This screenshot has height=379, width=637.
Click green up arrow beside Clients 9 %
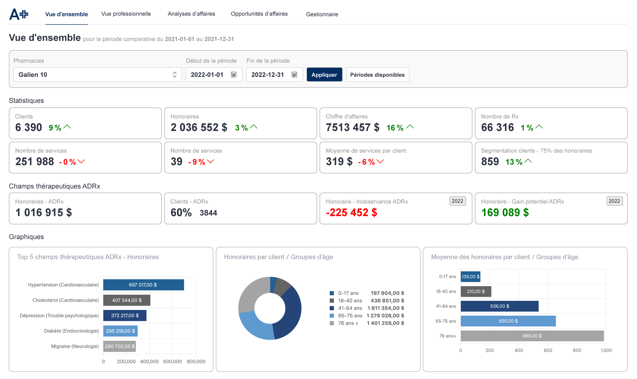(67, 127)
